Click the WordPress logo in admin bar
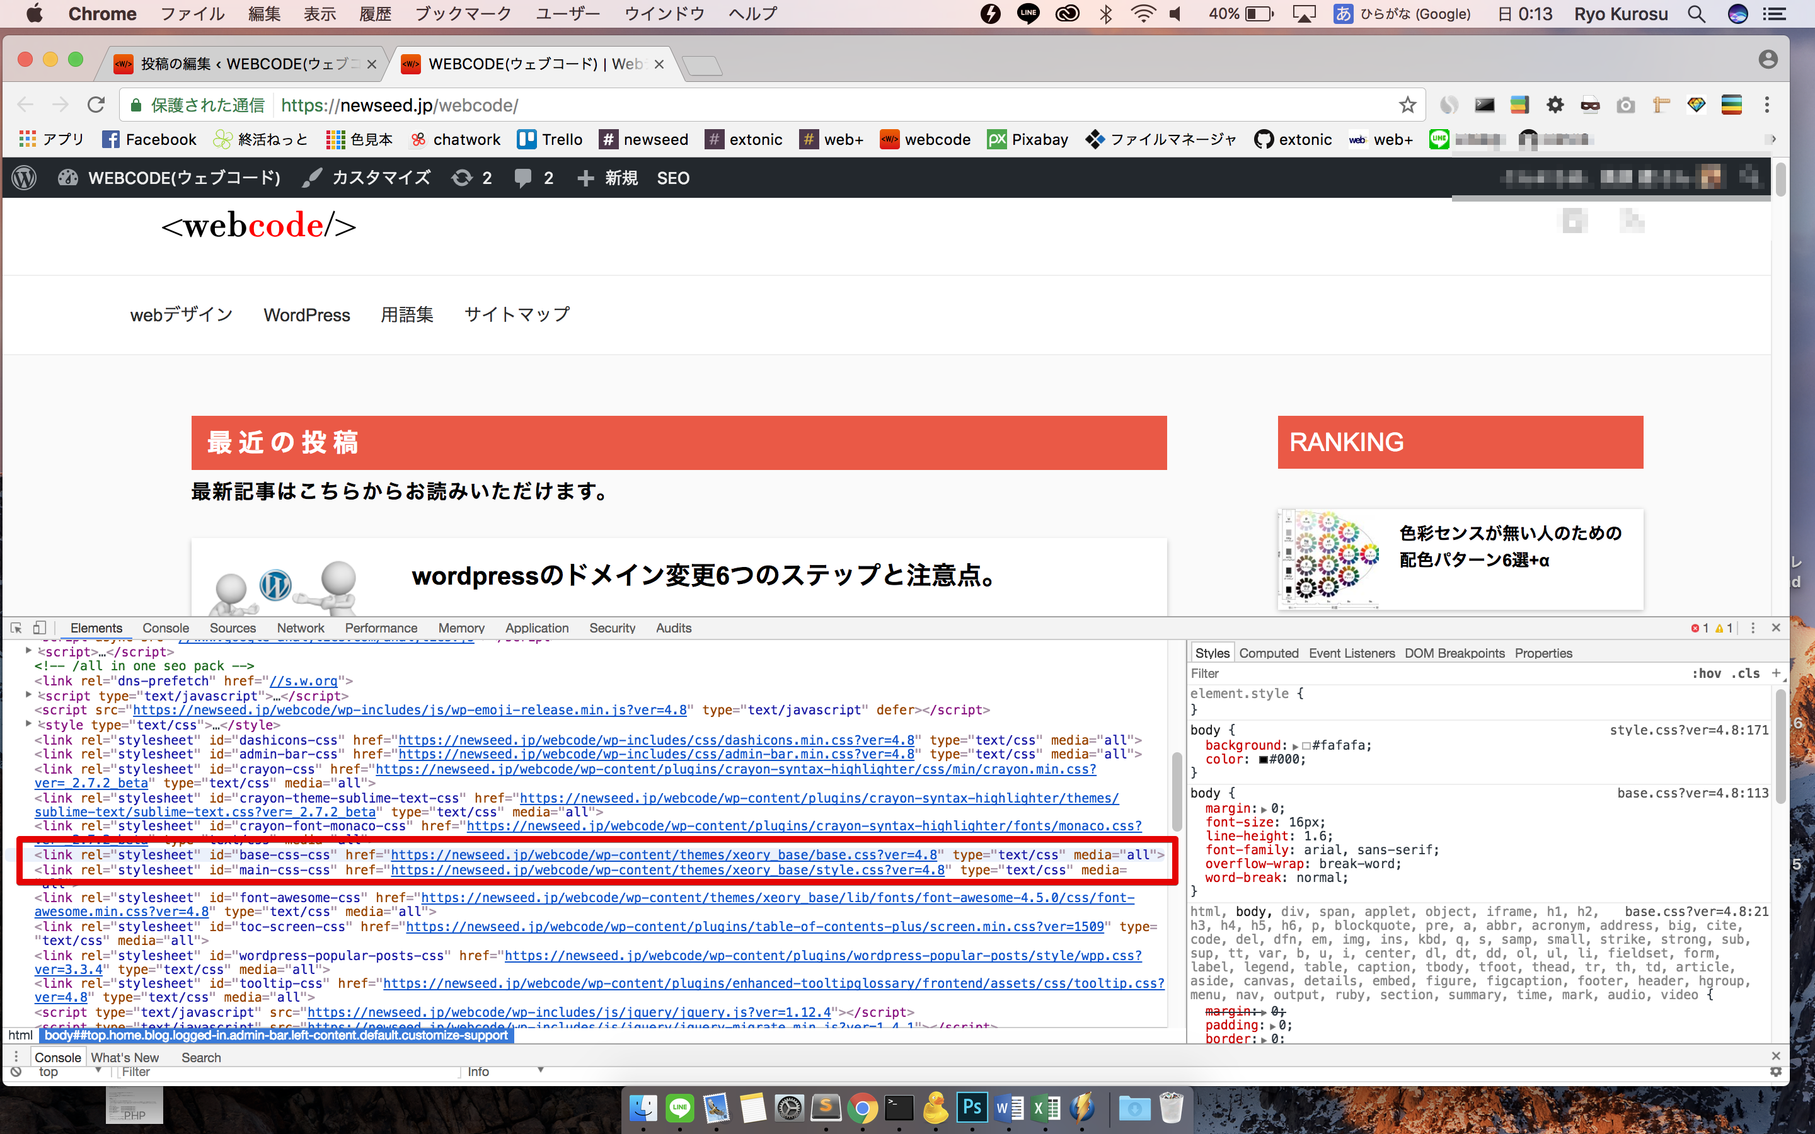The image size is (1815, 1134). [25, 178]
